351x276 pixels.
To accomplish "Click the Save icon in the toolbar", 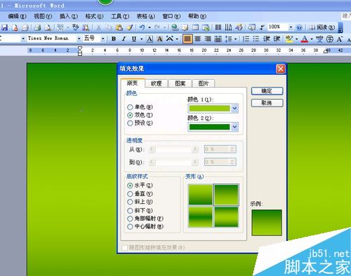I will [5, 27].
